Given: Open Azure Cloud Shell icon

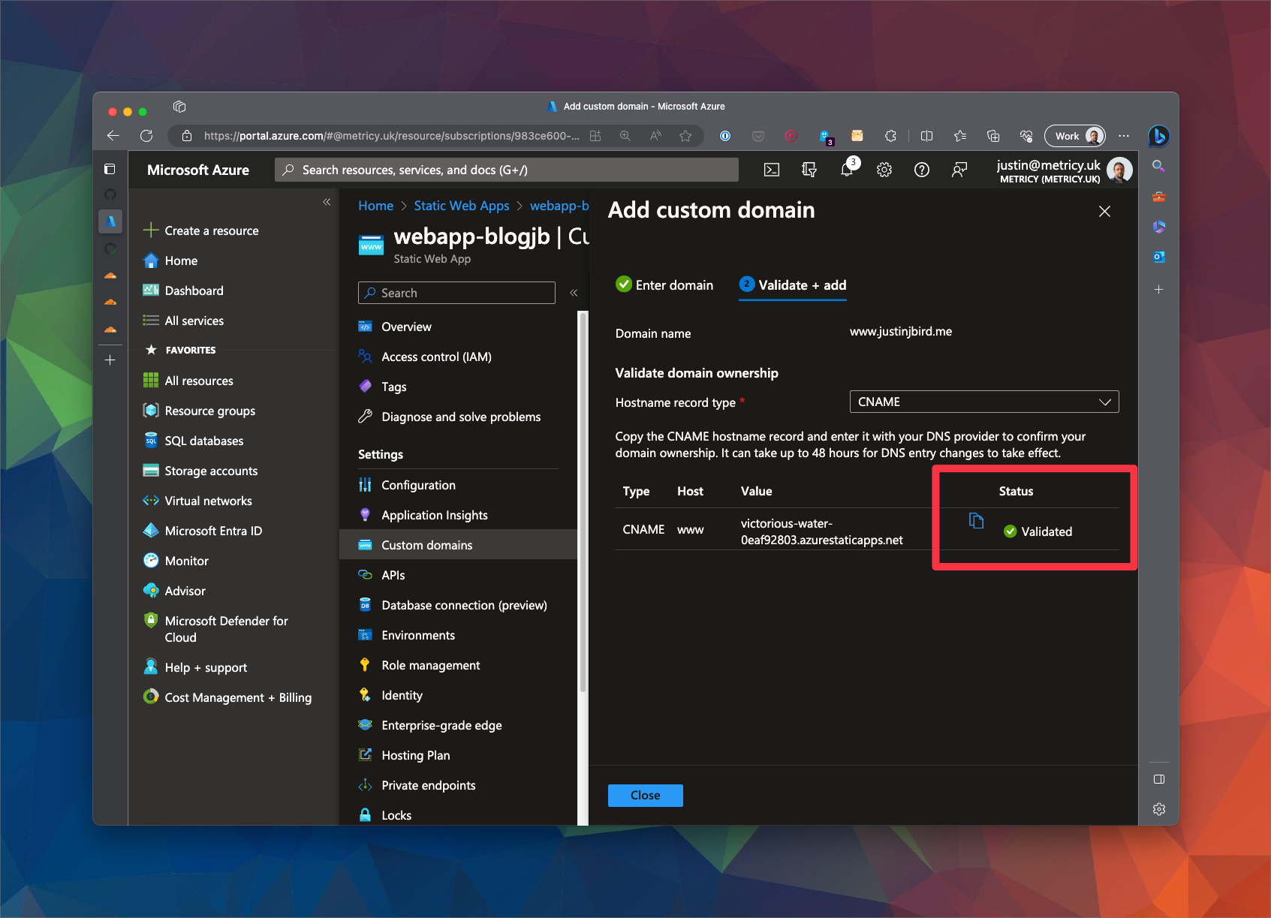Looking at the screenshot, I should (771, 170).
